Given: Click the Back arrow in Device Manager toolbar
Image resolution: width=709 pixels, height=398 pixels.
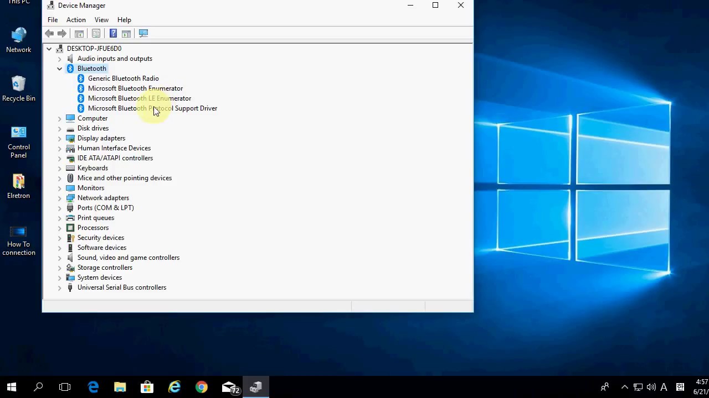Looking at the screenshot, I should pyautogui.click(x=49, y=34).
